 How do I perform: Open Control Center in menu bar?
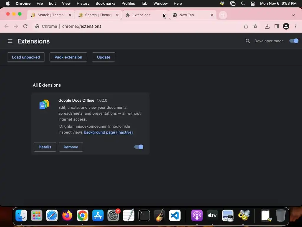point(253,4)
